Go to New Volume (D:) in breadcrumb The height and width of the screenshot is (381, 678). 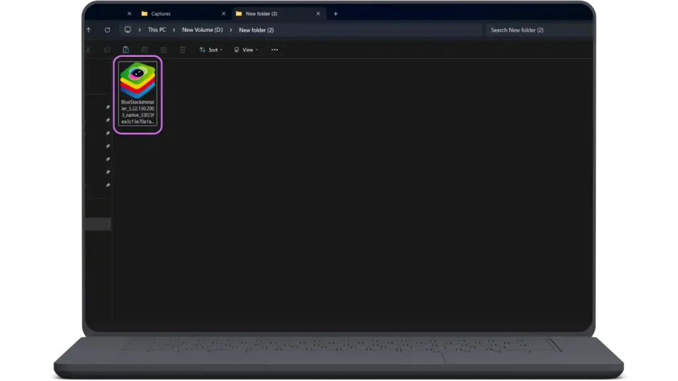coord(203,30)
